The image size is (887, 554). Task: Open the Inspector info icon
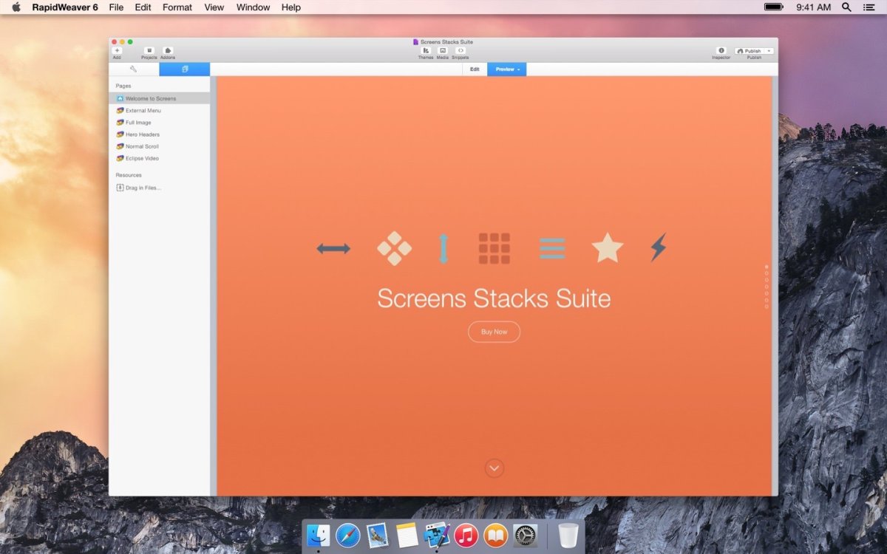point(721,50)
